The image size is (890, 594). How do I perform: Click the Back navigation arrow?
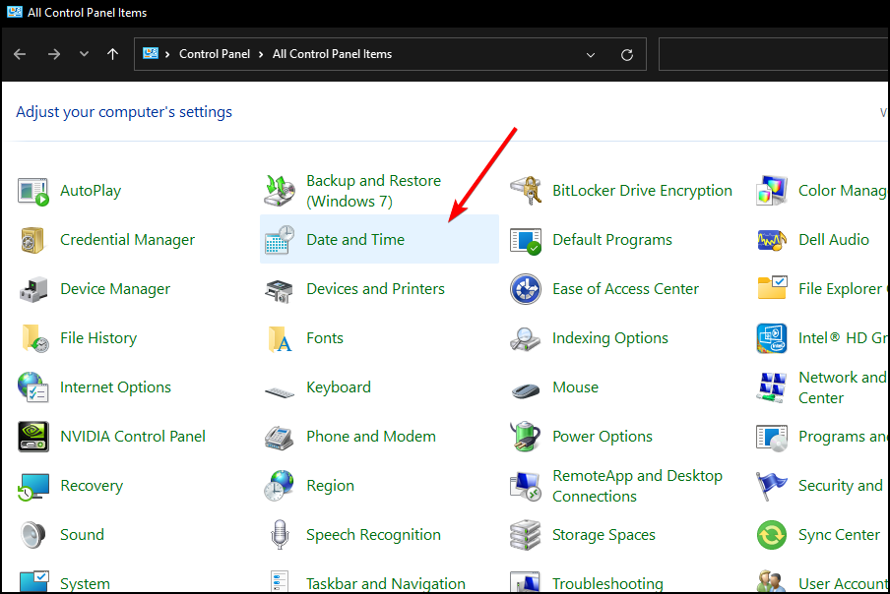[x=20, y=54]
